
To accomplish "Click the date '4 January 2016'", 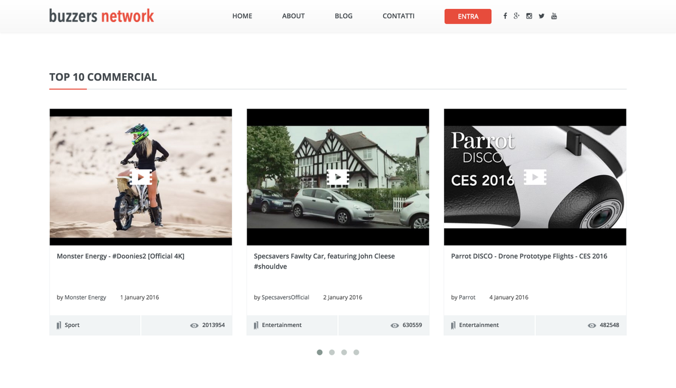I will click(509, 297).
